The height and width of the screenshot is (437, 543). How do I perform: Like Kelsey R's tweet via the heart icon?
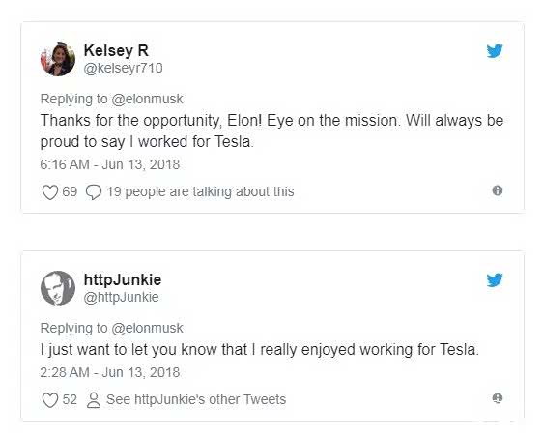coord(50,192)
